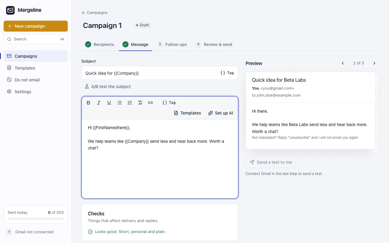Start a New campaign
The image size is (389, 243).
(36, 26)
